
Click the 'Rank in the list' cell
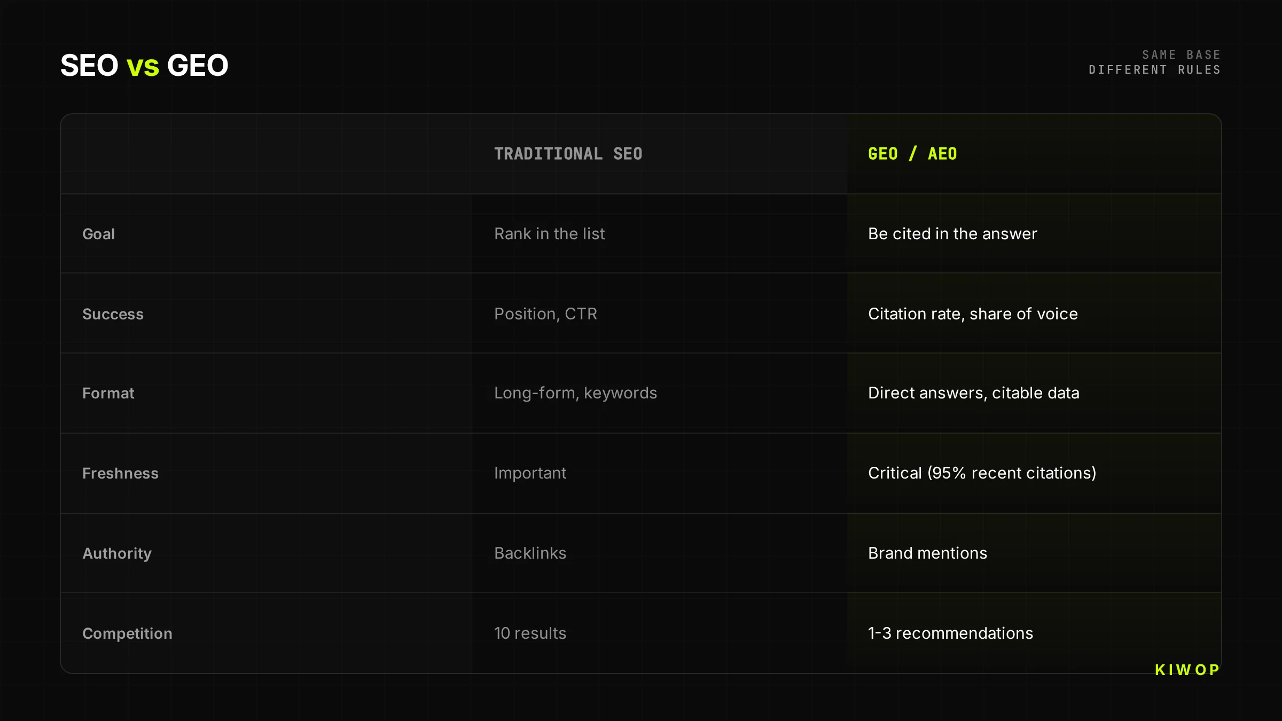point(549,233)
